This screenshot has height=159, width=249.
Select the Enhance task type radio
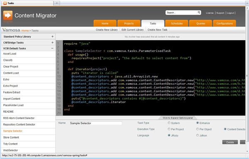(x=198, y=123)
